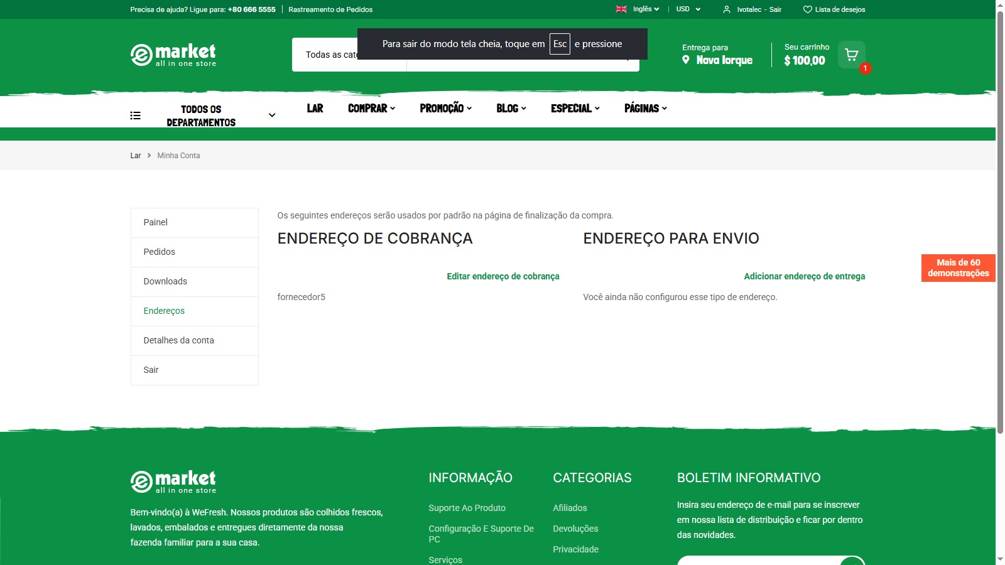Open Detalhes da conta in sidebar
The height and width of the screenshot is (565, 1005).
click(x=179, y=340)
